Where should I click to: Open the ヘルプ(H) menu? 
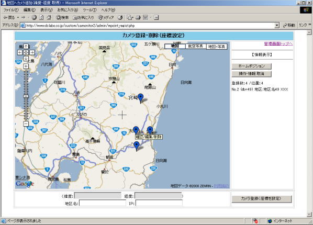click(x=108, y=10)
